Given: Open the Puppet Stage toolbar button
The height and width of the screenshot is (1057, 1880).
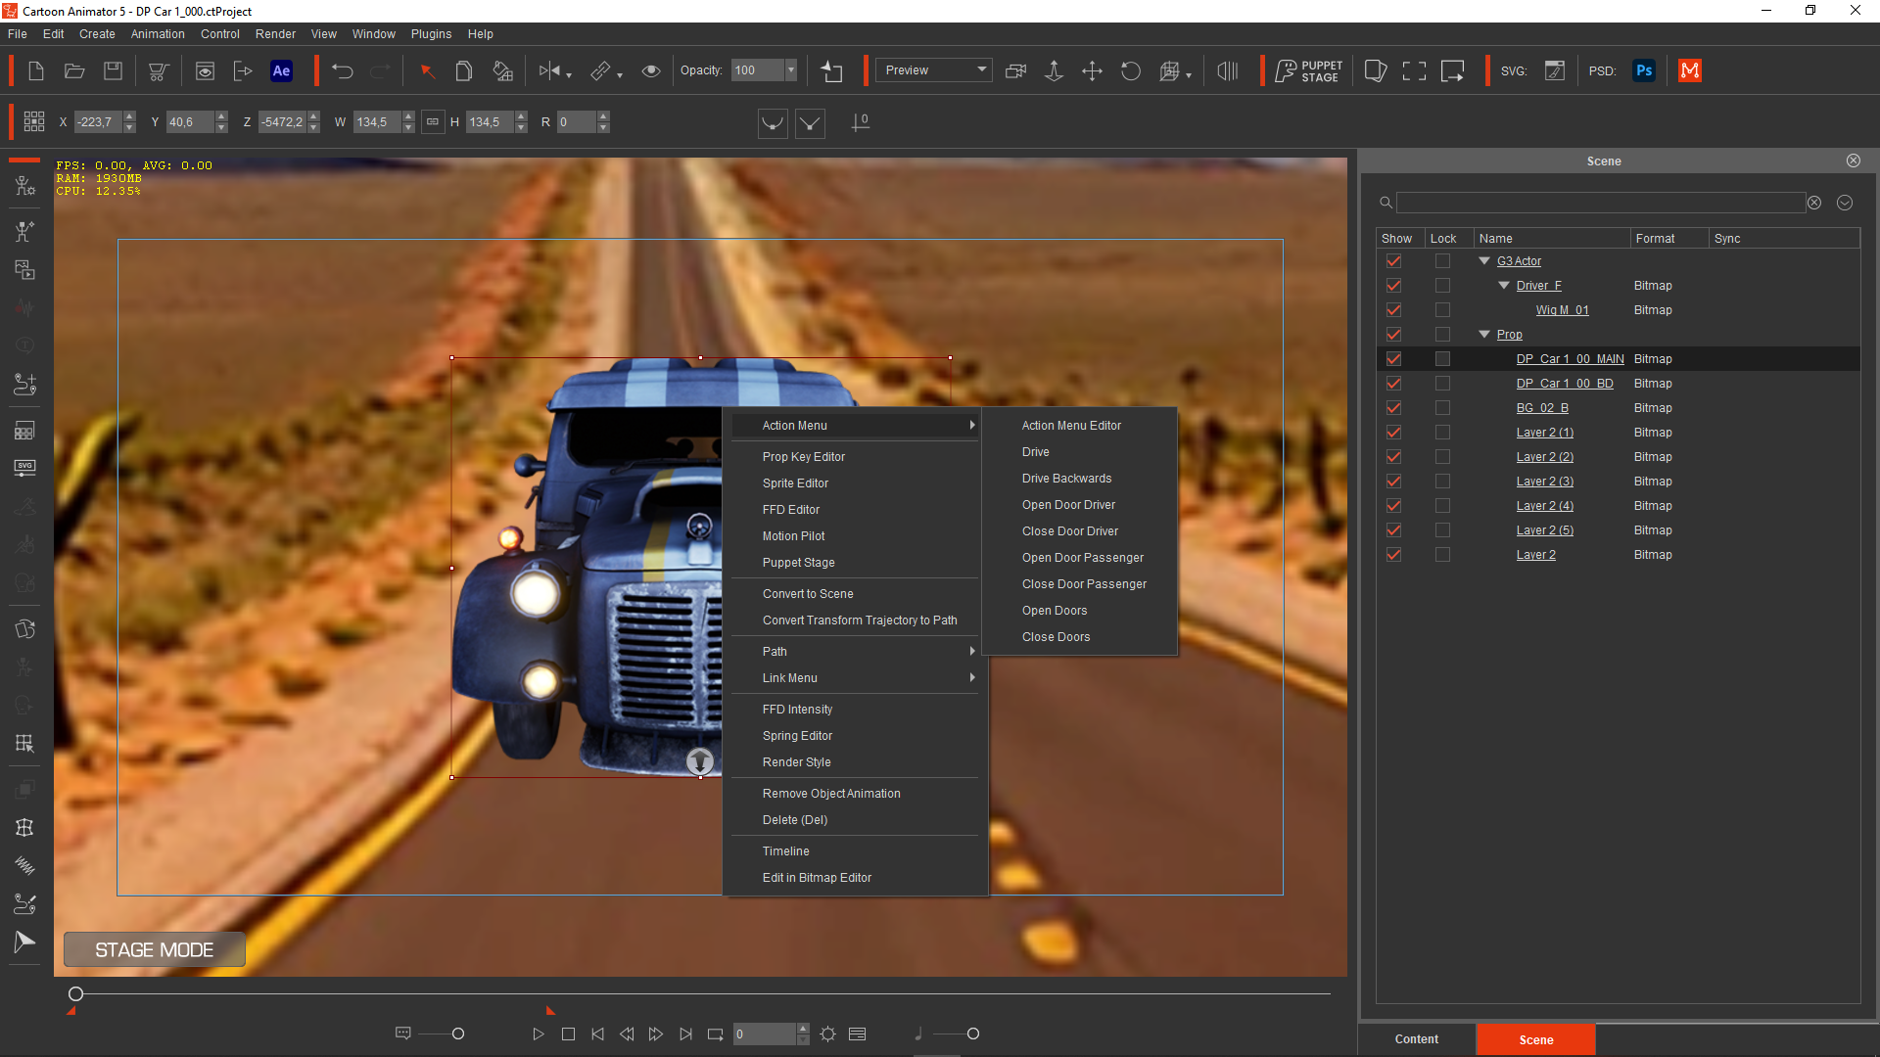Looking at the screenshot, I should click(1309, 70).
